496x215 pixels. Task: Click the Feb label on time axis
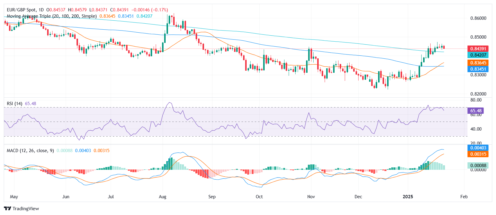click(x=464, y=197)
